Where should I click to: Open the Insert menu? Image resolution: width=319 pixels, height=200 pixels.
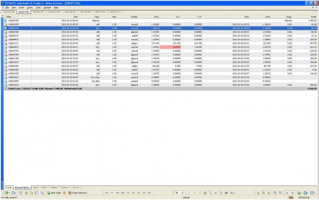click(21, 8)
